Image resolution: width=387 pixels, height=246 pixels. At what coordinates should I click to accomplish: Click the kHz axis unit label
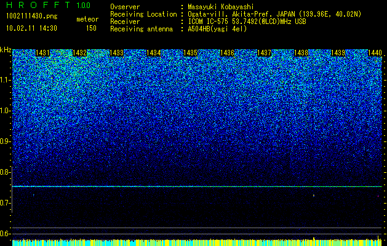6,50
